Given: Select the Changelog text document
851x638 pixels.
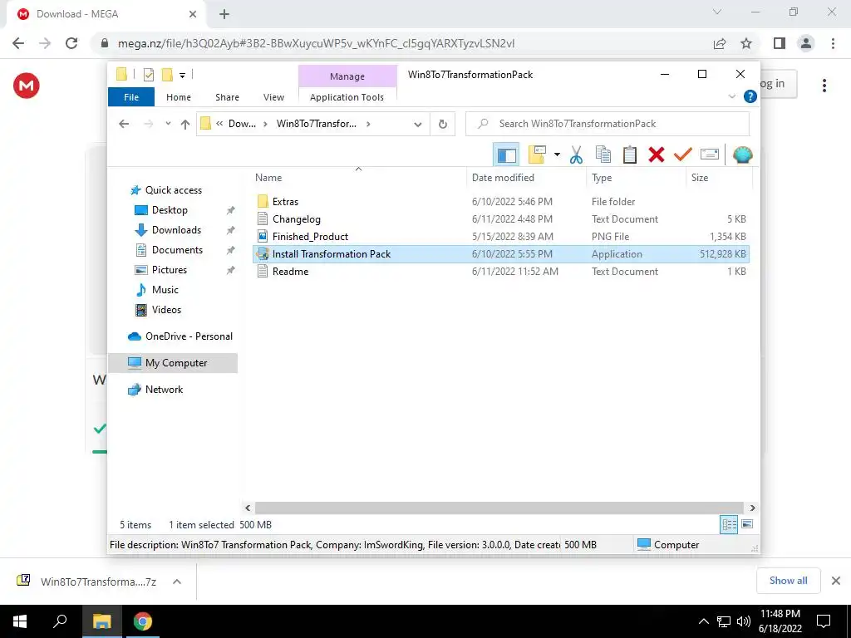Looking at the screenshot, I should tap(500, 219).
